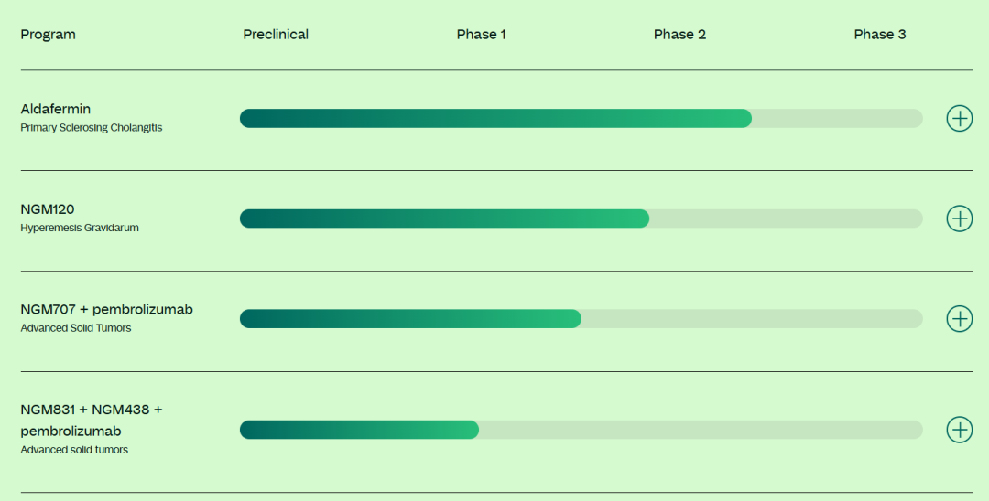Select the NGM120 program title

coord(48,209)
